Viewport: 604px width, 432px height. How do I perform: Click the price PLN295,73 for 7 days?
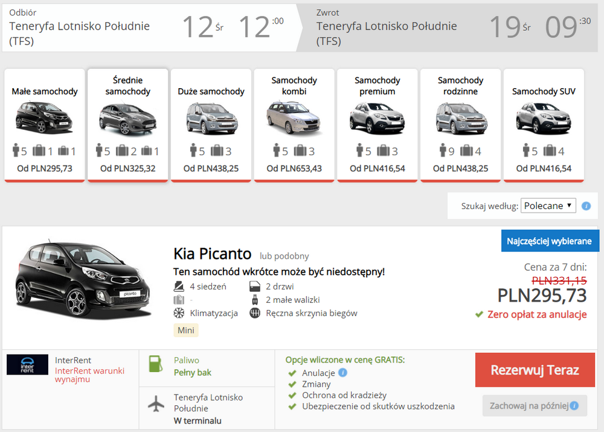tap(542, 295)
